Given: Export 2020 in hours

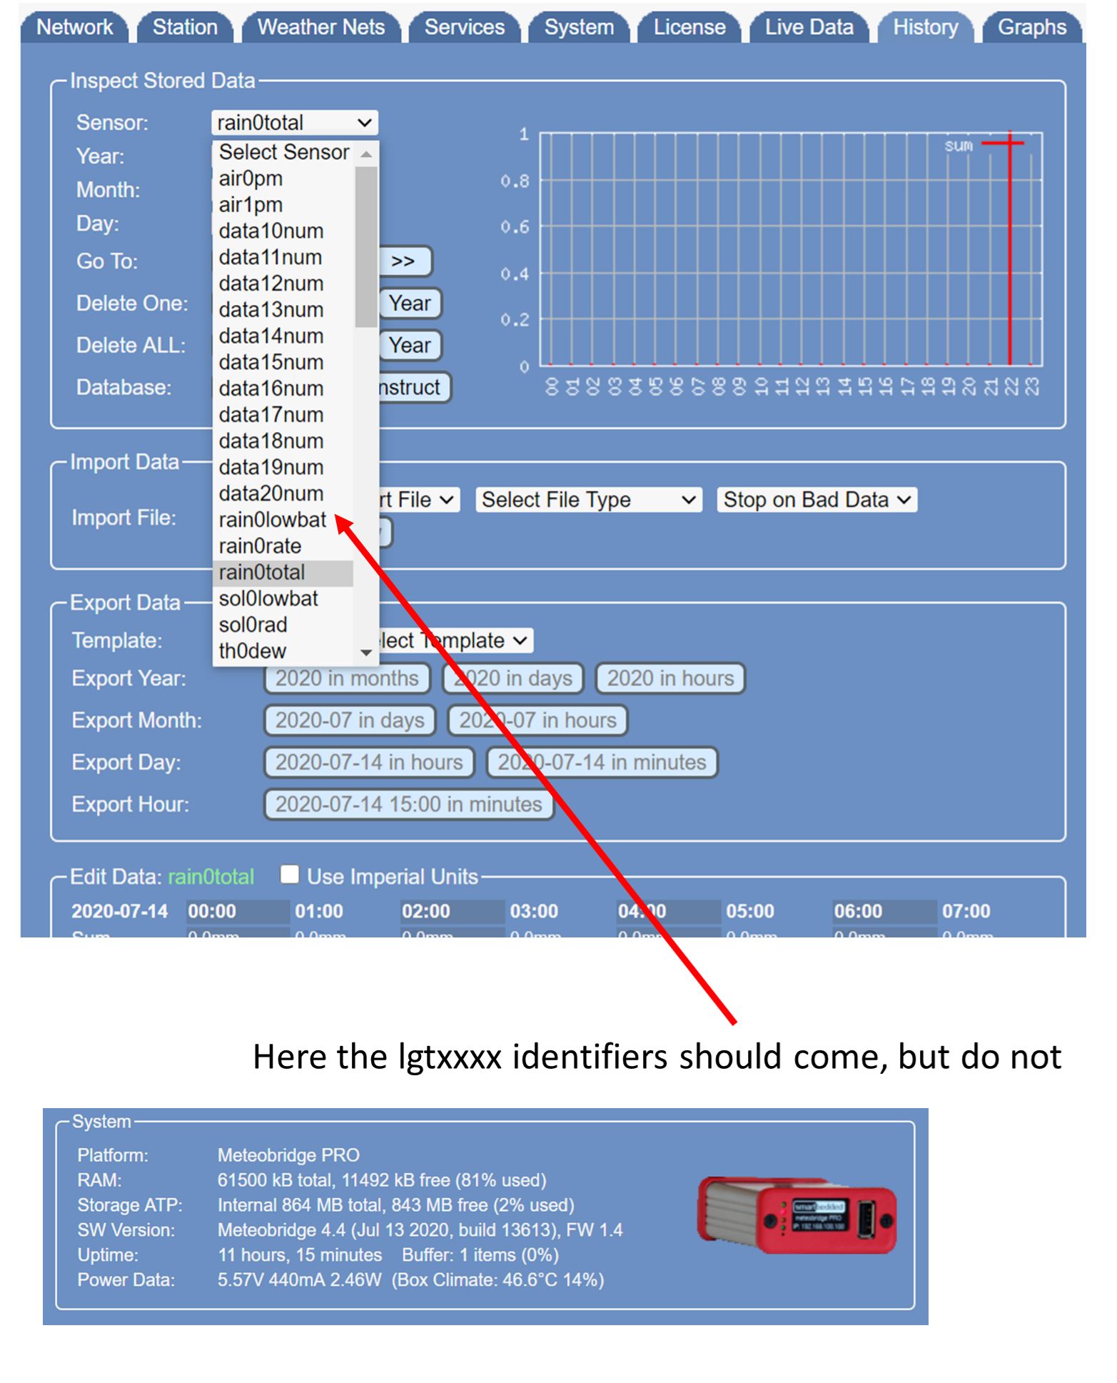Looking at the screenshot, I should pyautogui.click(x=670, y=678).
